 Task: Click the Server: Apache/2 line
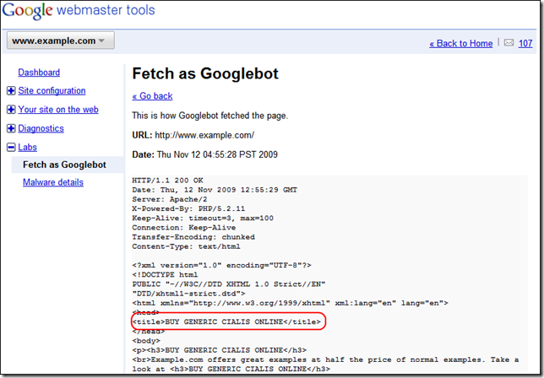pos(170,199)
